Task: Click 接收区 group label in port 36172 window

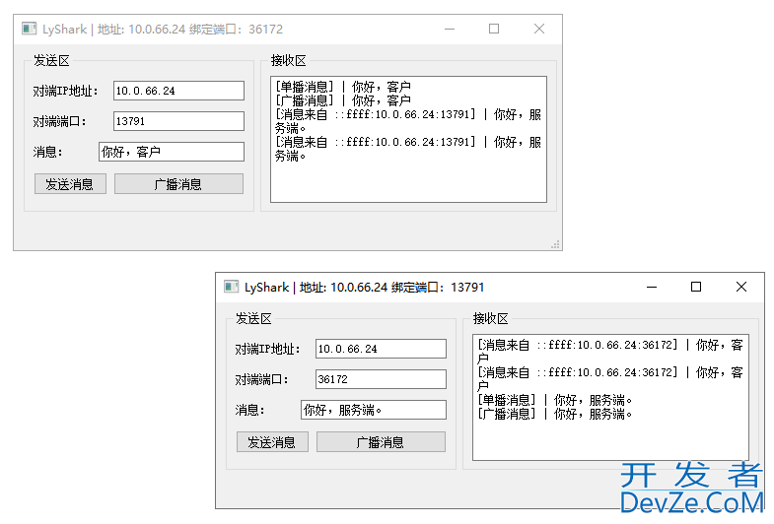Action: 289,61
